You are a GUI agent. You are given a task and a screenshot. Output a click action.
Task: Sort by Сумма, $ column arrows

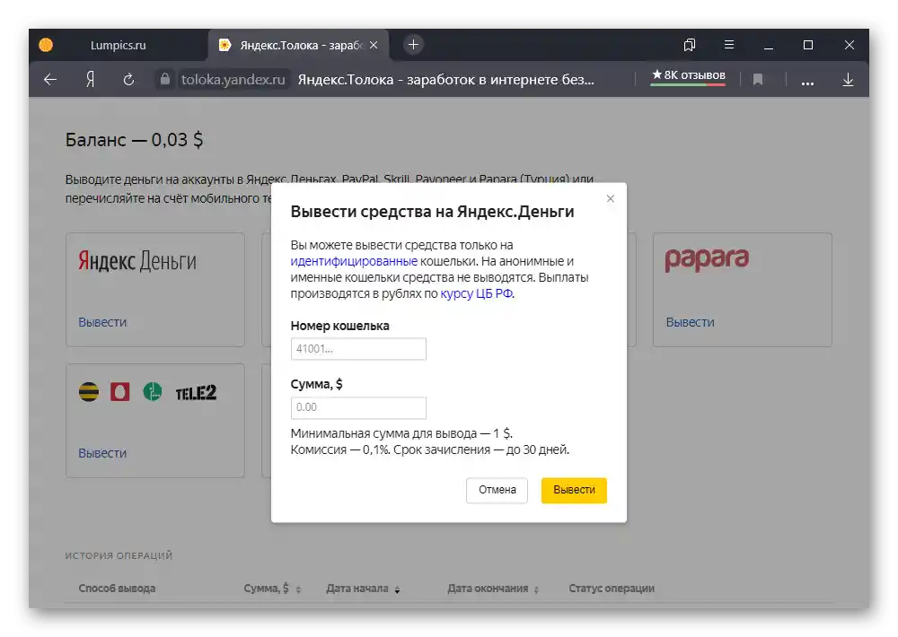tap(298, 589)
